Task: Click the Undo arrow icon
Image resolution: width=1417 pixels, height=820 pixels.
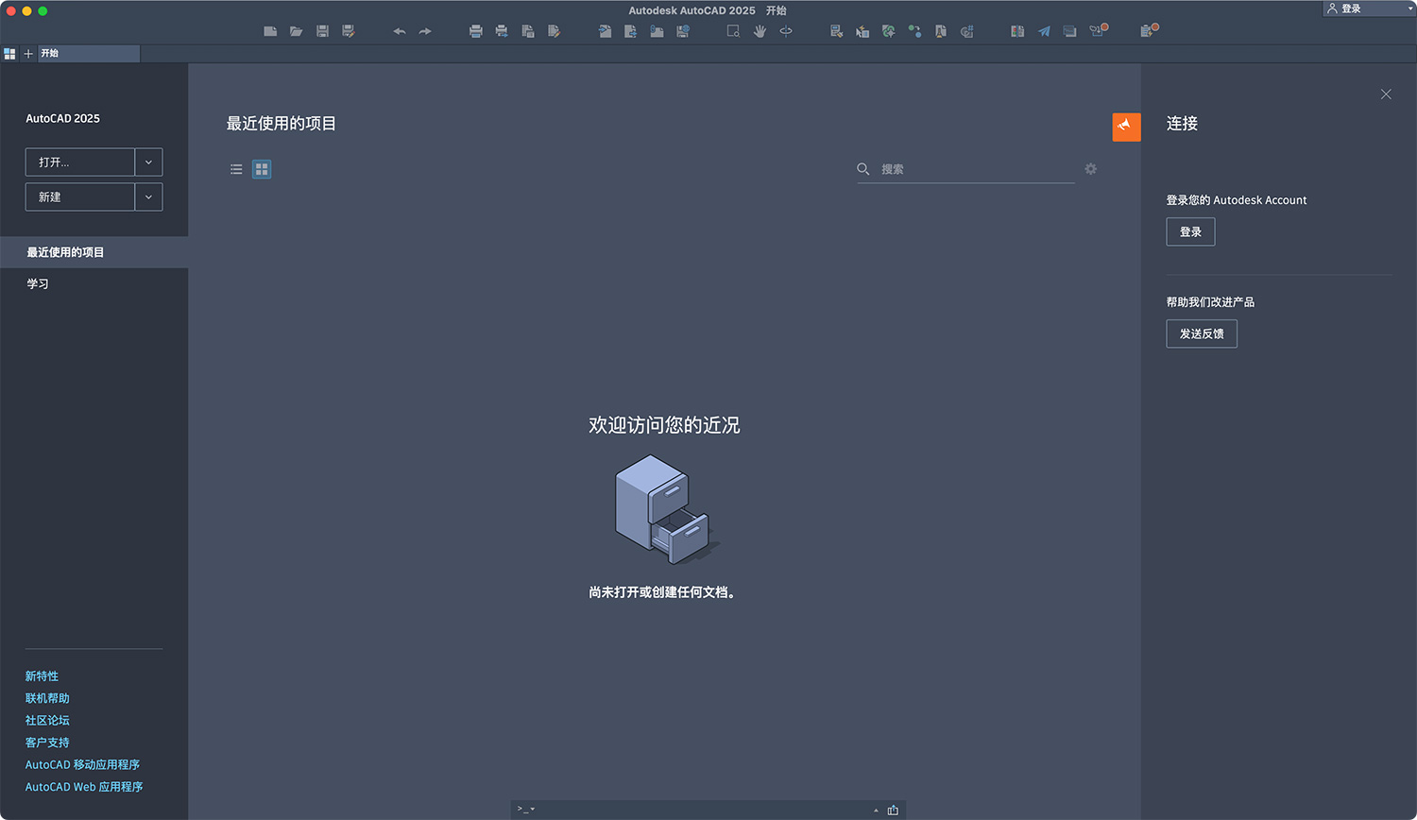Action: [399, 31]
